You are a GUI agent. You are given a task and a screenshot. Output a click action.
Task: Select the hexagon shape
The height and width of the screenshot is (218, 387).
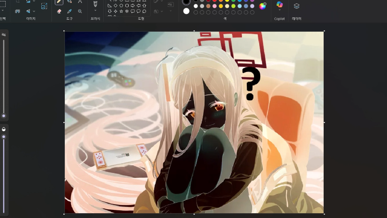[x=127, y=5]
